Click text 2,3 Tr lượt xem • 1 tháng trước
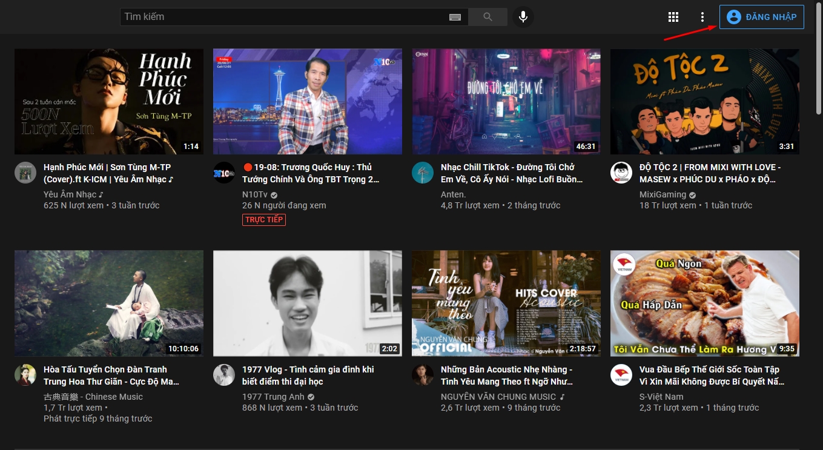This screenshot has width=823, height=450. [x=699, y=408]
